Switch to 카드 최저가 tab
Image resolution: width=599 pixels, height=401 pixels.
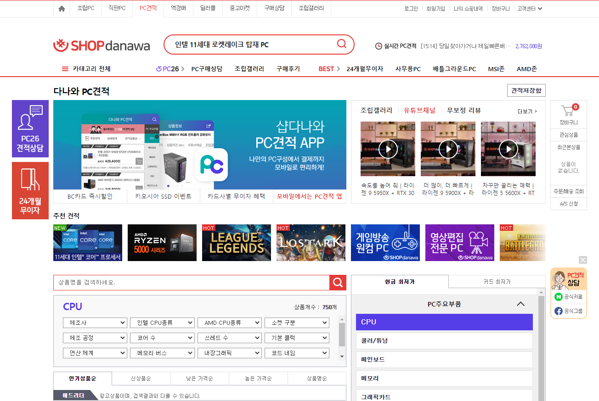coord(497,282)
